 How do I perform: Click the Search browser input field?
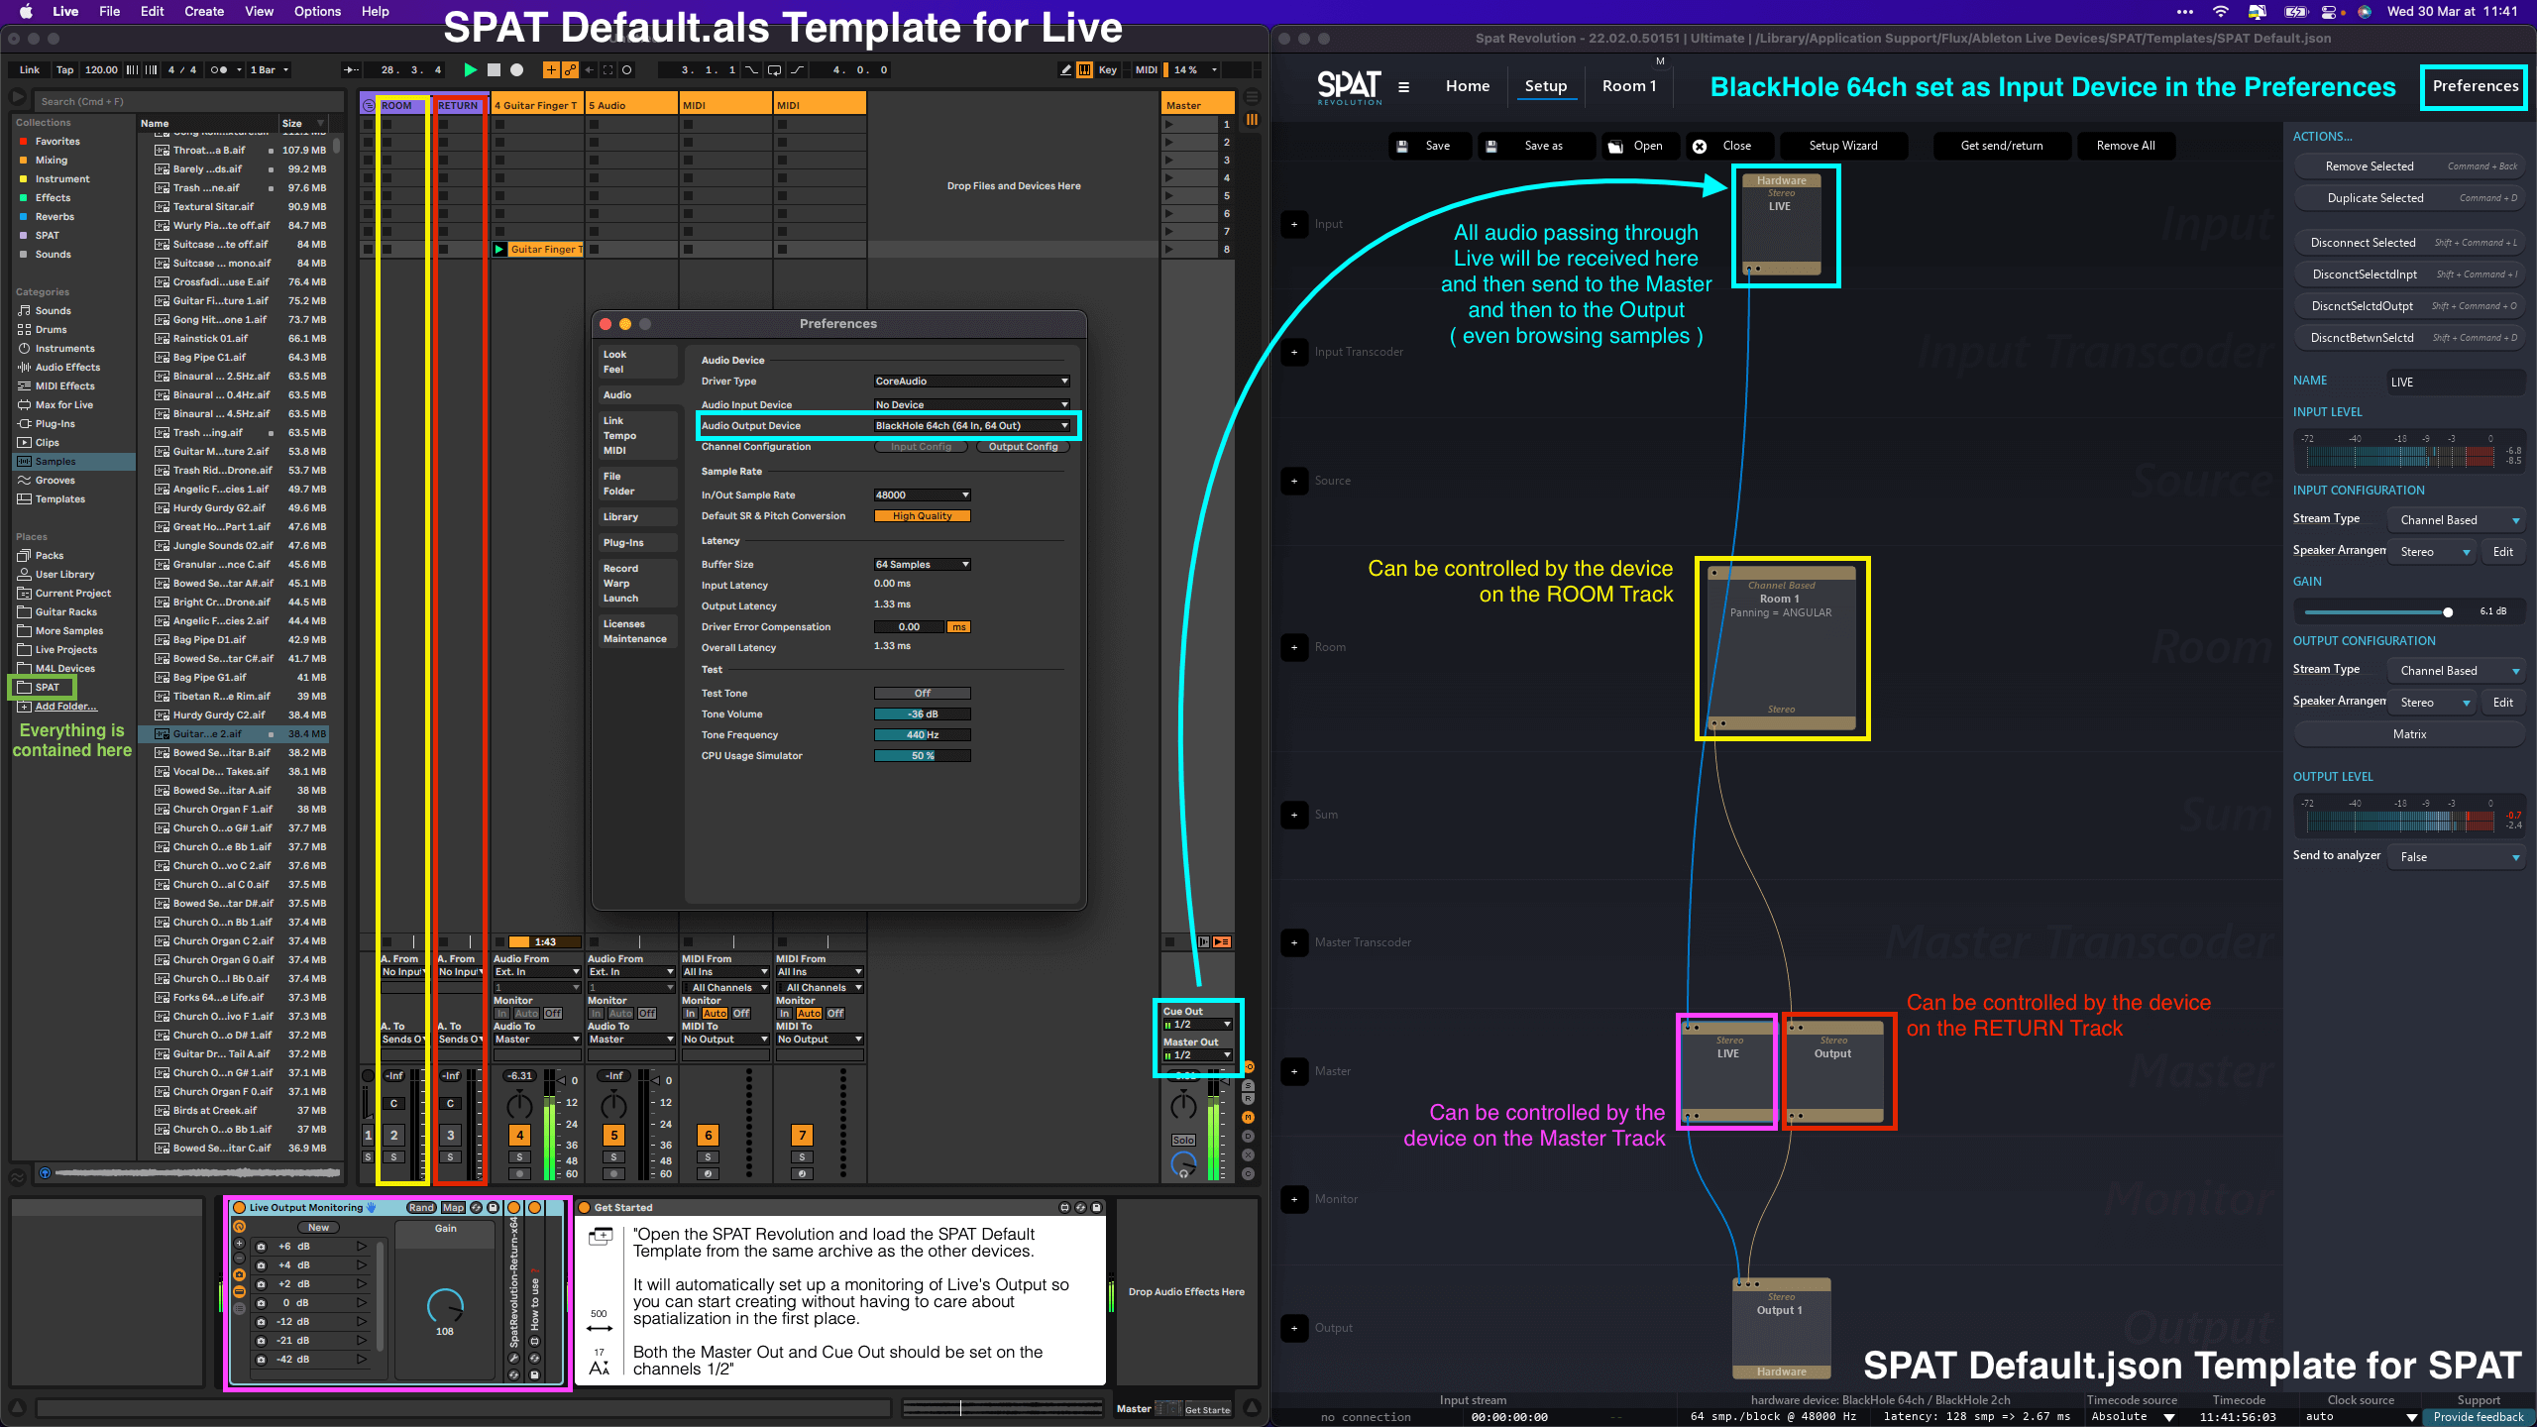tap(188, 101)
